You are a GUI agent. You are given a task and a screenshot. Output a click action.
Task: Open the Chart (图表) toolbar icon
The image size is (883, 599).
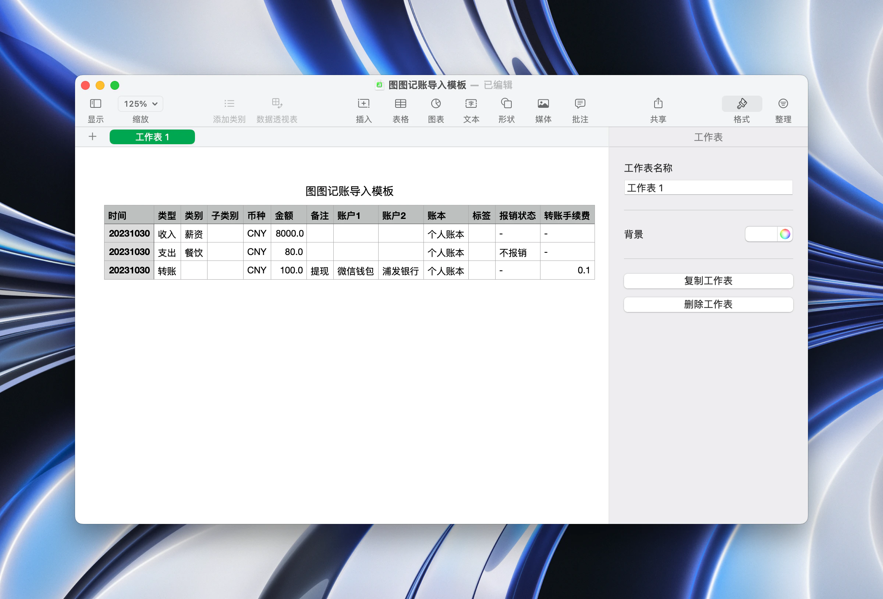tap(435, 104)
